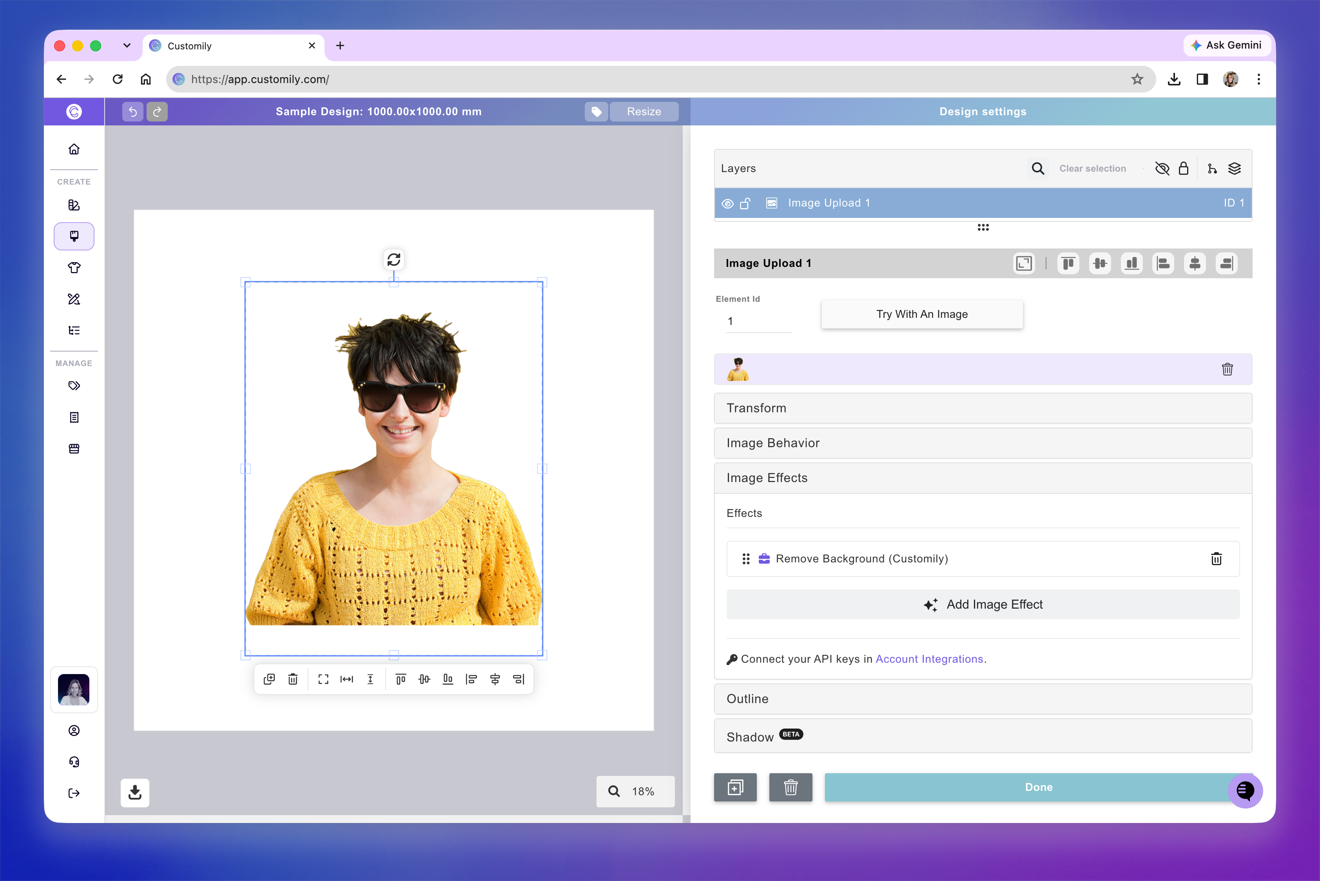Click the Resize button
Screen dimensions: 1320x881
(x=644, y=111)
